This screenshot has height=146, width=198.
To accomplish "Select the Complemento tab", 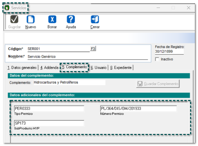I will pos(74,67).
